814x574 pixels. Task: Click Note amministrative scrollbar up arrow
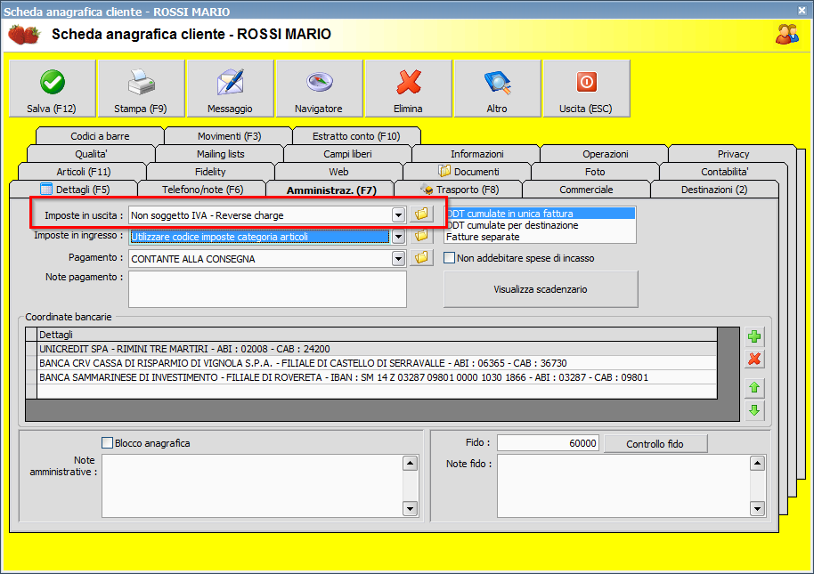point(410,463)
